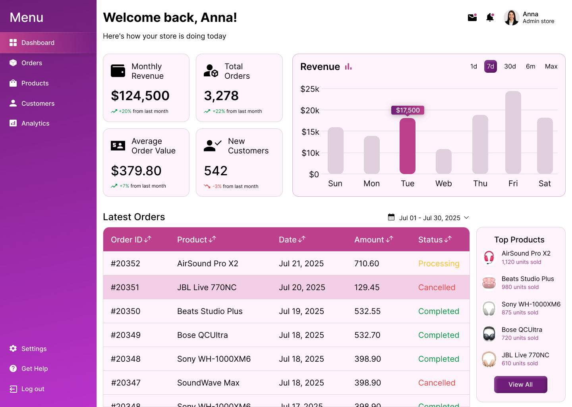
Task: Click the Monthly Revenue wallet icon
Action: tap(118, 71)
